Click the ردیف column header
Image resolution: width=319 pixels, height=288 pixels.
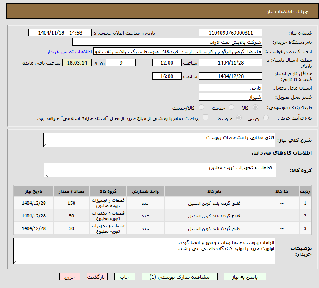(305, 191)
